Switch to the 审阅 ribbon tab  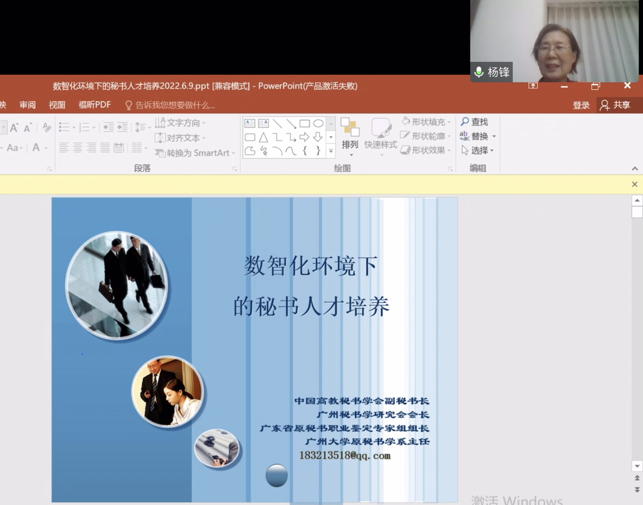click(28, 105)
